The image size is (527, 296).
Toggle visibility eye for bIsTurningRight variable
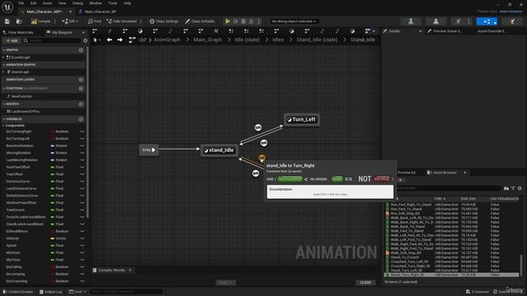coord(82,132)
